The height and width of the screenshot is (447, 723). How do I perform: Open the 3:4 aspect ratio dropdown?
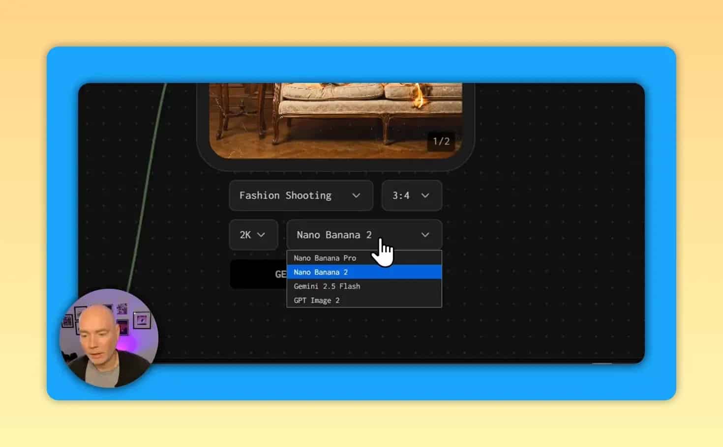click(411, 196)
